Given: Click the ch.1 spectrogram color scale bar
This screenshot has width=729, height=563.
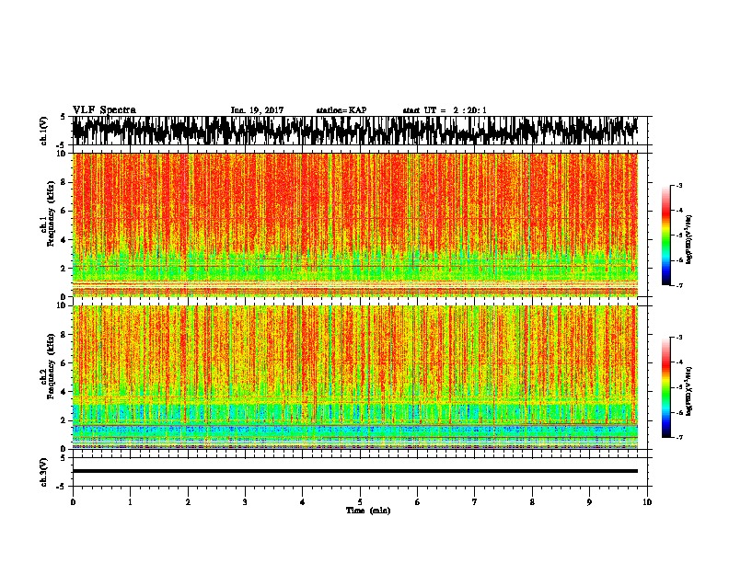Looking at the screenshot, I should [x=665, y=236].
